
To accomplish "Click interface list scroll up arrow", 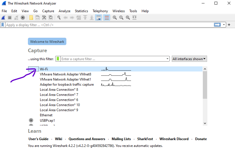I will pos(205,69).
